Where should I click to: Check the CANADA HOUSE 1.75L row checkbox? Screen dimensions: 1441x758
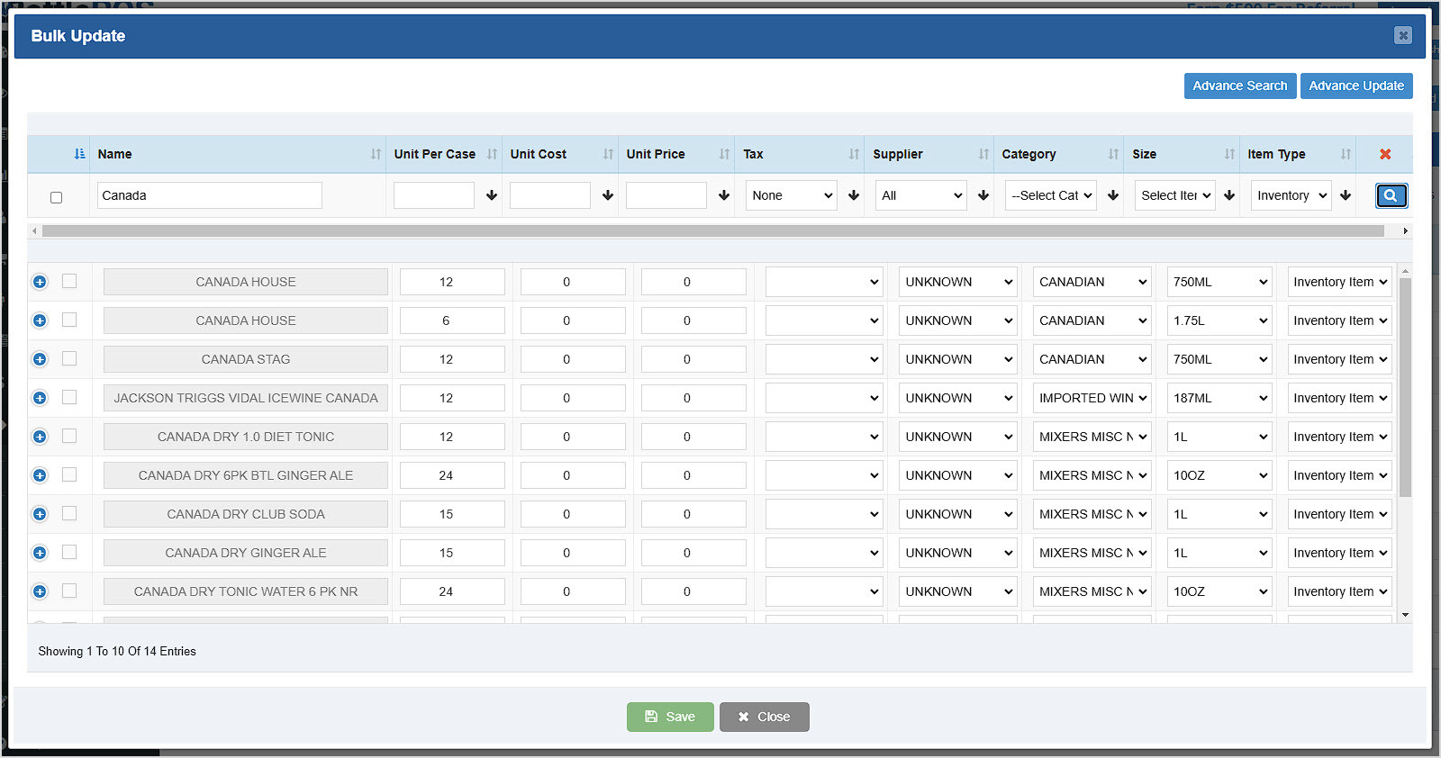(x=69, y=320)
